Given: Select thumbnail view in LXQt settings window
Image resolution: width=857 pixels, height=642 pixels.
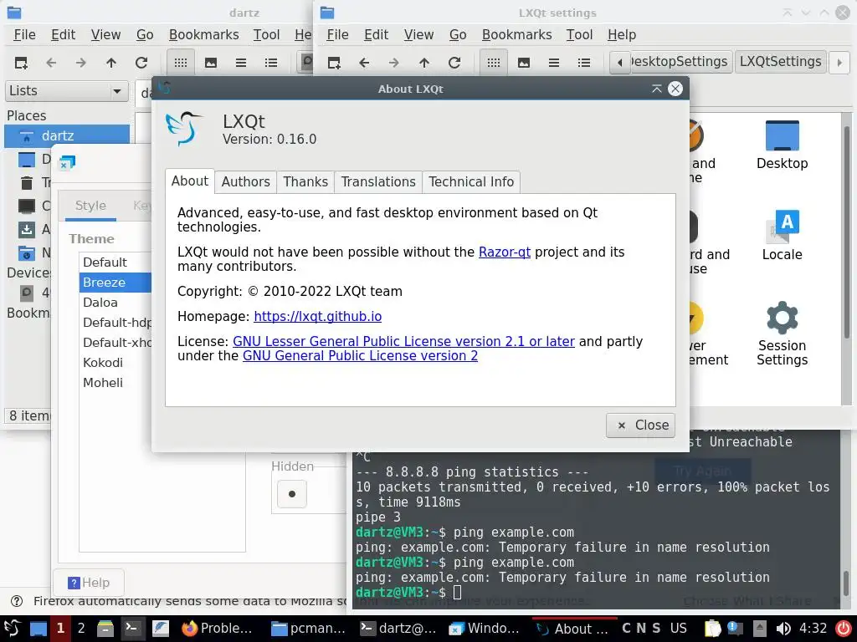Looking at the screenshot, I should pos(524,63).
